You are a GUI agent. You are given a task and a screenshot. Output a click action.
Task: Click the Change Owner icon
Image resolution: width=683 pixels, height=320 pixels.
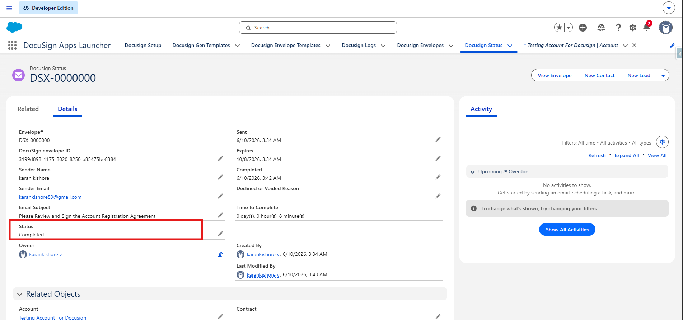click(220, 254)
